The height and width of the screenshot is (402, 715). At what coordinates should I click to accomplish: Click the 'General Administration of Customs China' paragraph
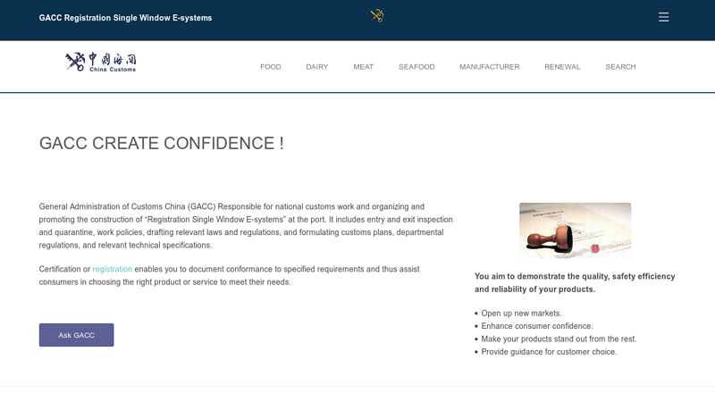tap(246, 226)
